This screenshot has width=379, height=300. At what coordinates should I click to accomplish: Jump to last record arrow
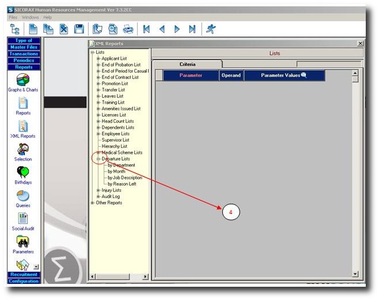coord(192,29)
